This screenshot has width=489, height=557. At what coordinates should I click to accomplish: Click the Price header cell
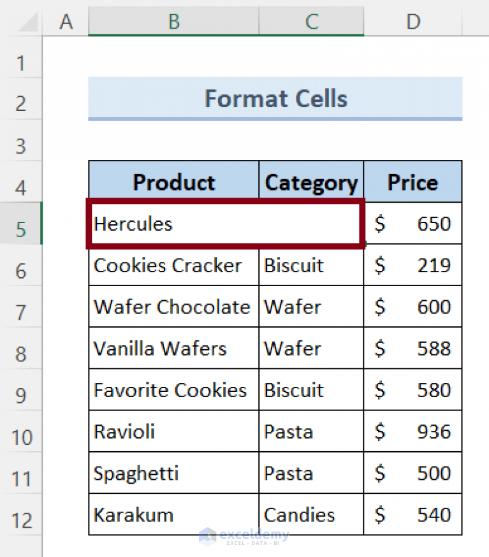pyautogui.click(x=412, y=182)
